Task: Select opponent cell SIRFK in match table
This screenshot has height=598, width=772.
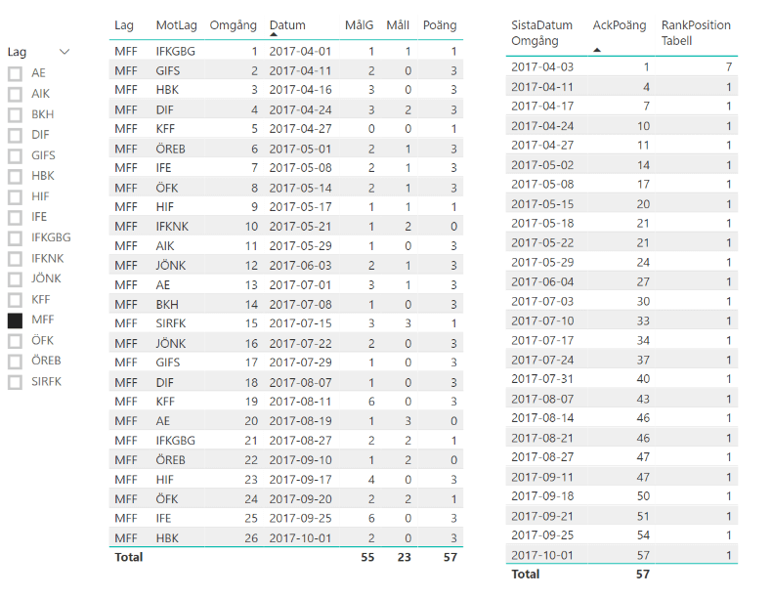Action: pyautogui.click(x=171, y=323)
